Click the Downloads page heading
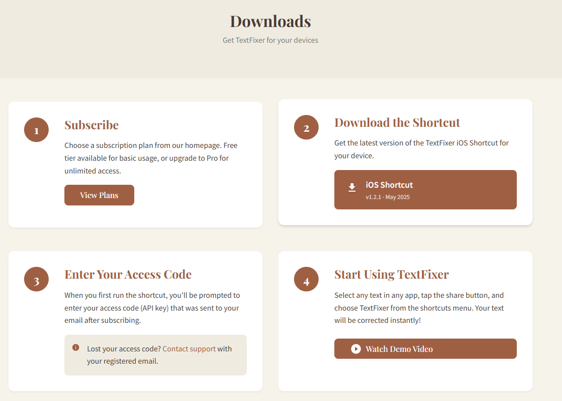Screen dimensions: 562x401 [270, 21]
